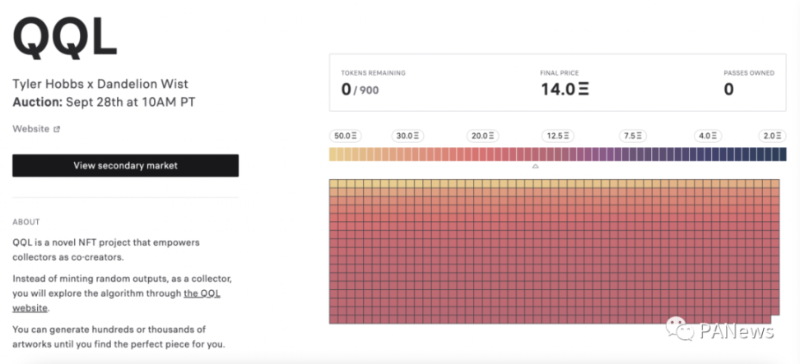800x364 pixels.
Task: Click the Passes Owned count
Action: [x=728, y=90]
